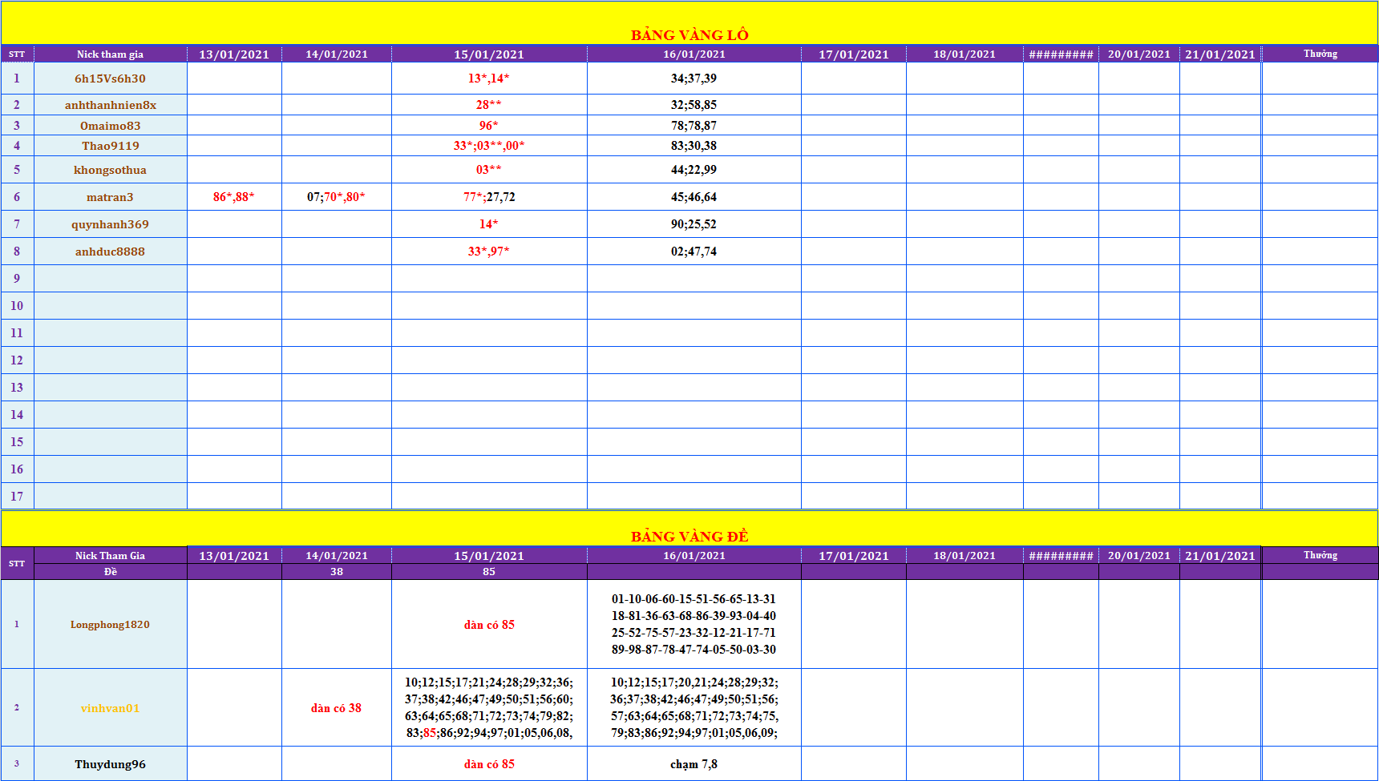The height and width of the screenshot is (781, 1379).
Task: Select the cell reading chạm 7,8
Action: point(694,764)
